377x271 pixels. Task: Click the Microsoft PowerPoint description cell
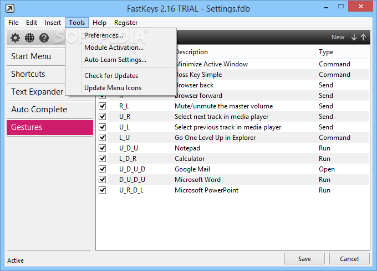(x=206, y=190)
